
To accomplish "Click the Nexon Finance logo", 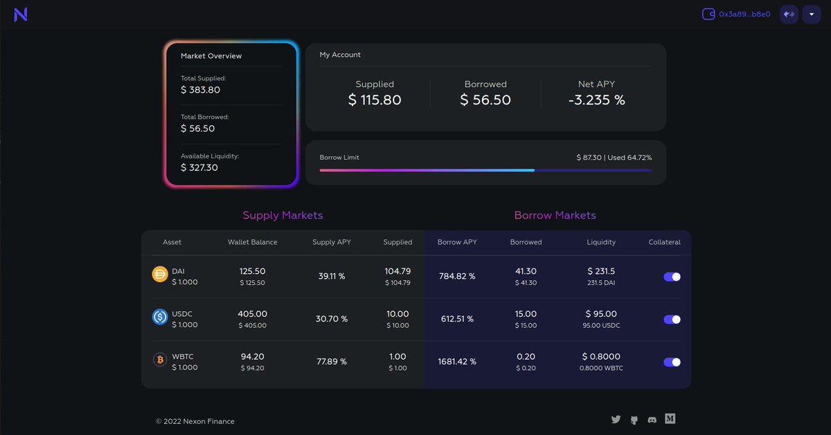I will tap(21, 13).
